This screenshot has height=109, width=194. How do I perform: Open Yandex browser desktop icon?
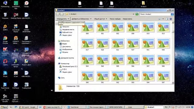[x=26, y=4]
